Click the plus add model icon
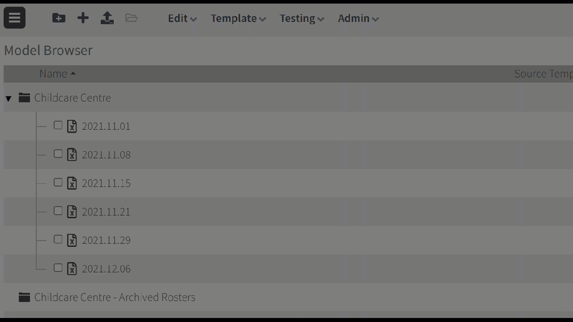573x322 pixels. tap(83, 18)
